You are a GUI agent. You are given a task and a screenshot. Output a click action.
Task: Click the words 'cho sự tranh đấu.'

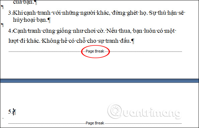tap(109, 41)
